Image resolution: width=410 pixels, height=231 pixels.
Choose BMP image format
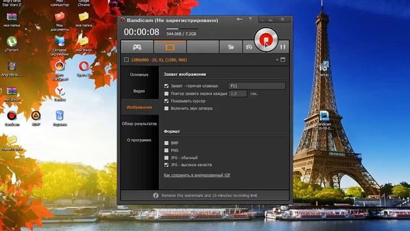tap(167, 143)
